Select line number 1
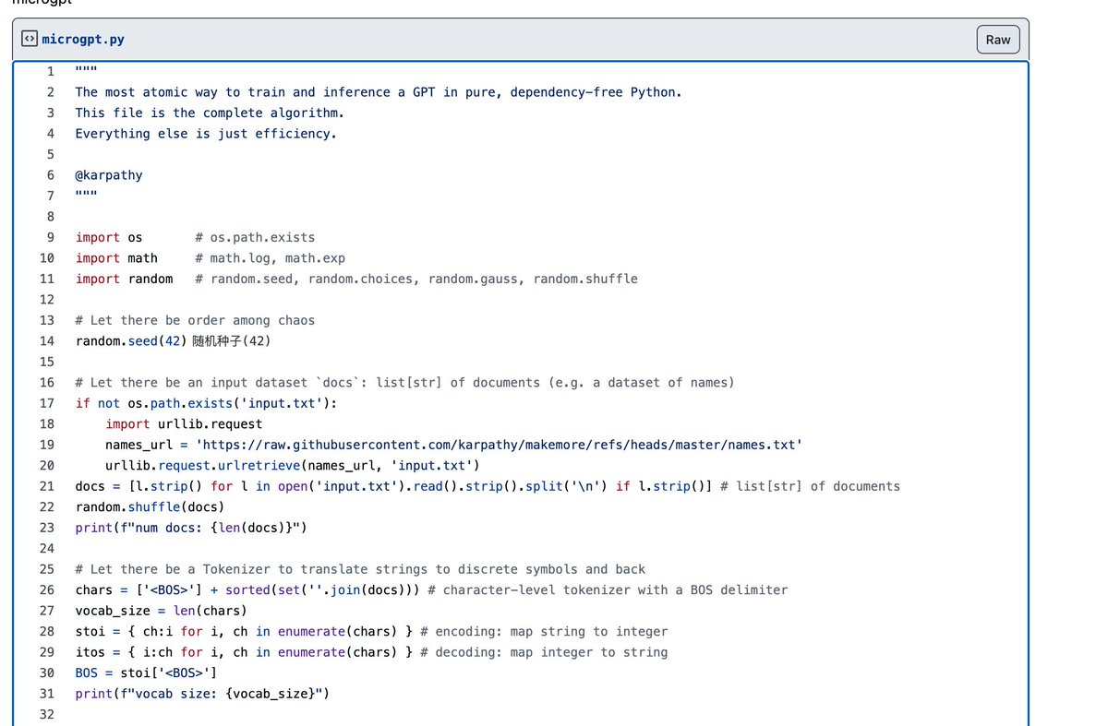Screen dimensions: 1108x726 click(50, 71)
